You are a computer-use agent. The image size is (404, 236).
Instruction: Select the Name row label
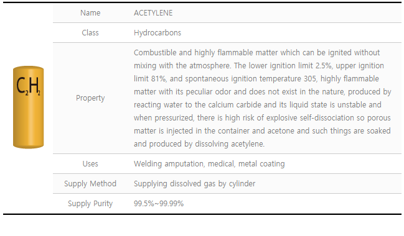pos(90,13)
